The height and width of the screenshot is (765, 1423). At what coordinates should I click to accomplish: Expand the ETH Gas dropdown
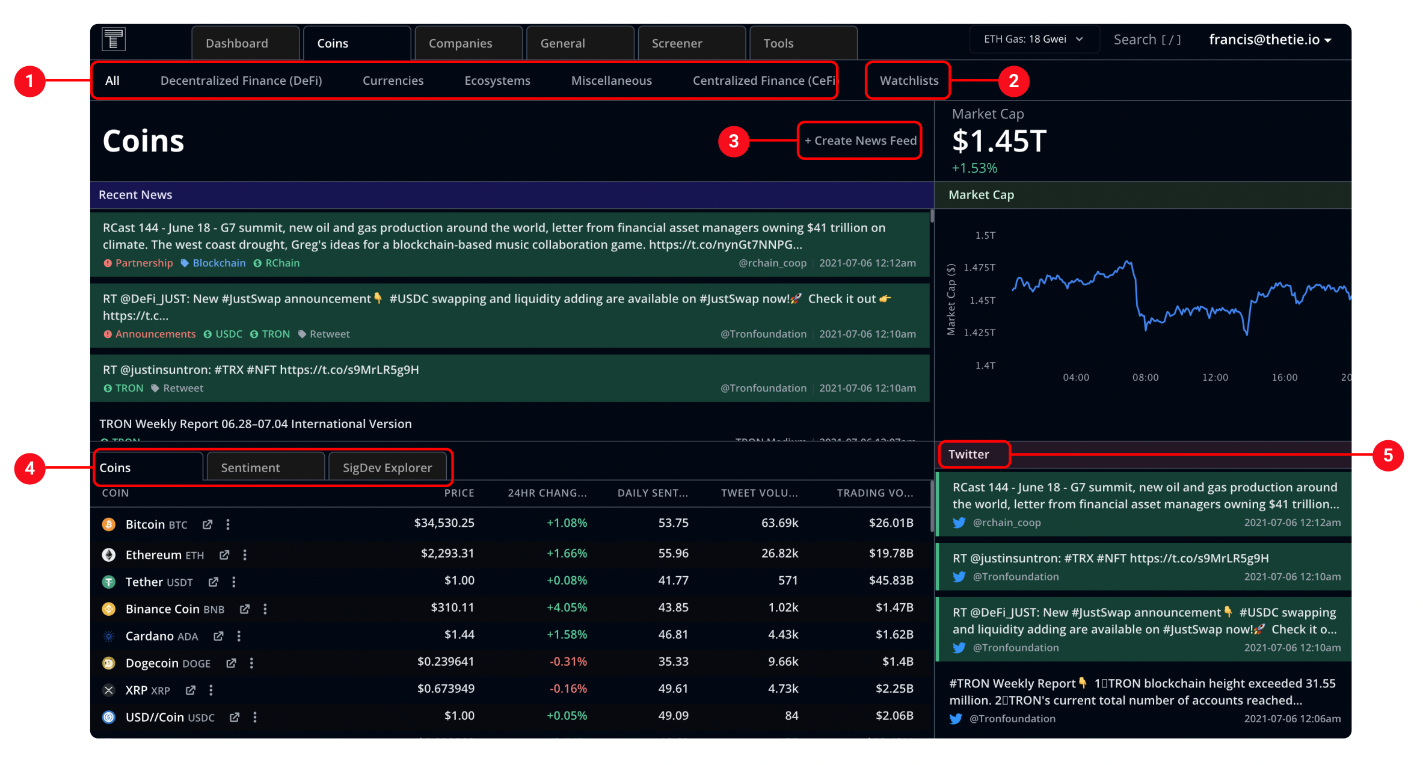(1033, 39)
